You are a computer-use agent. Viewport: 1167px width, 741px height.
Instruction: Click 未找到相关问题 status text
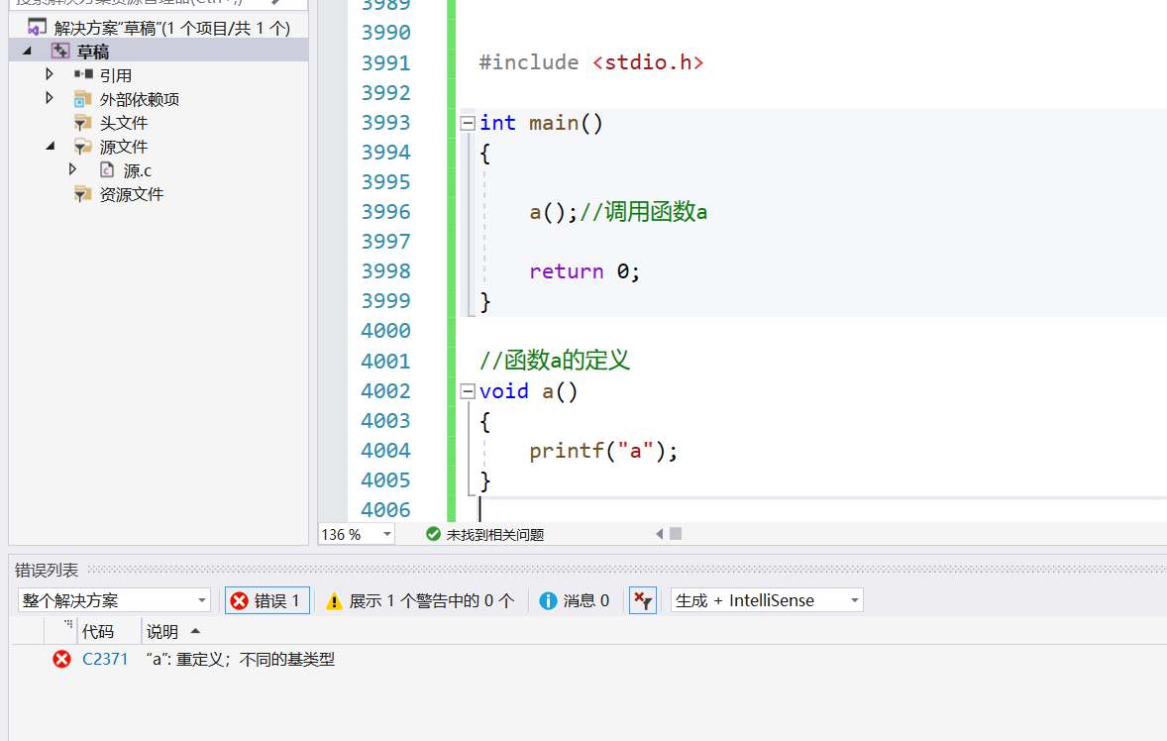[x=495, y=535]
